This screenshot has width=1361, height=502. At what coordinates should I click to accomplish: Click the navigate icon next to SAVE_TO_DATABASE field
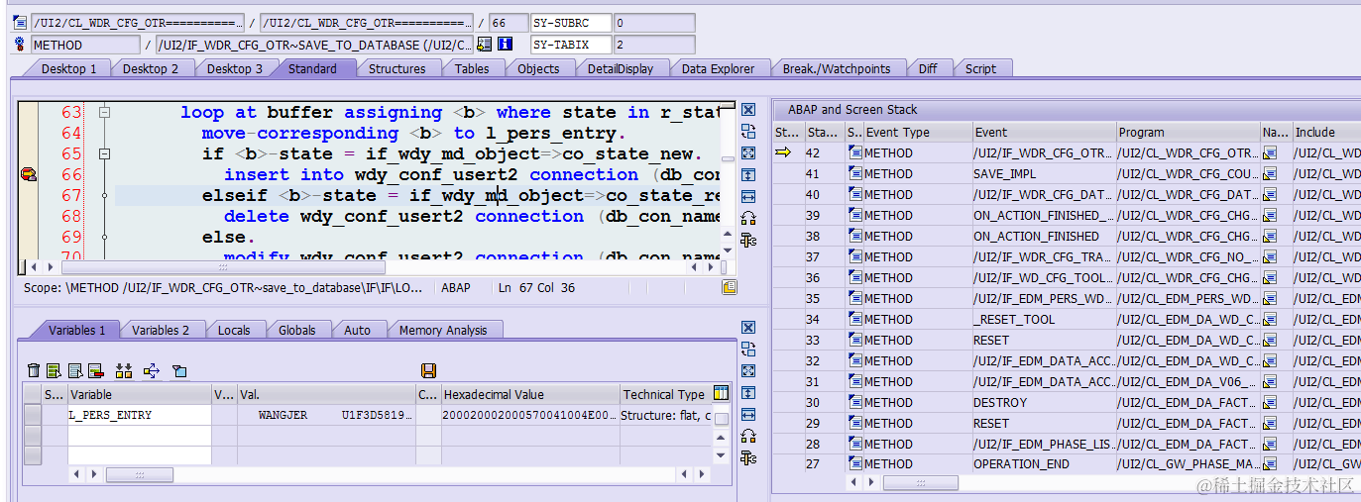[484, 45]
